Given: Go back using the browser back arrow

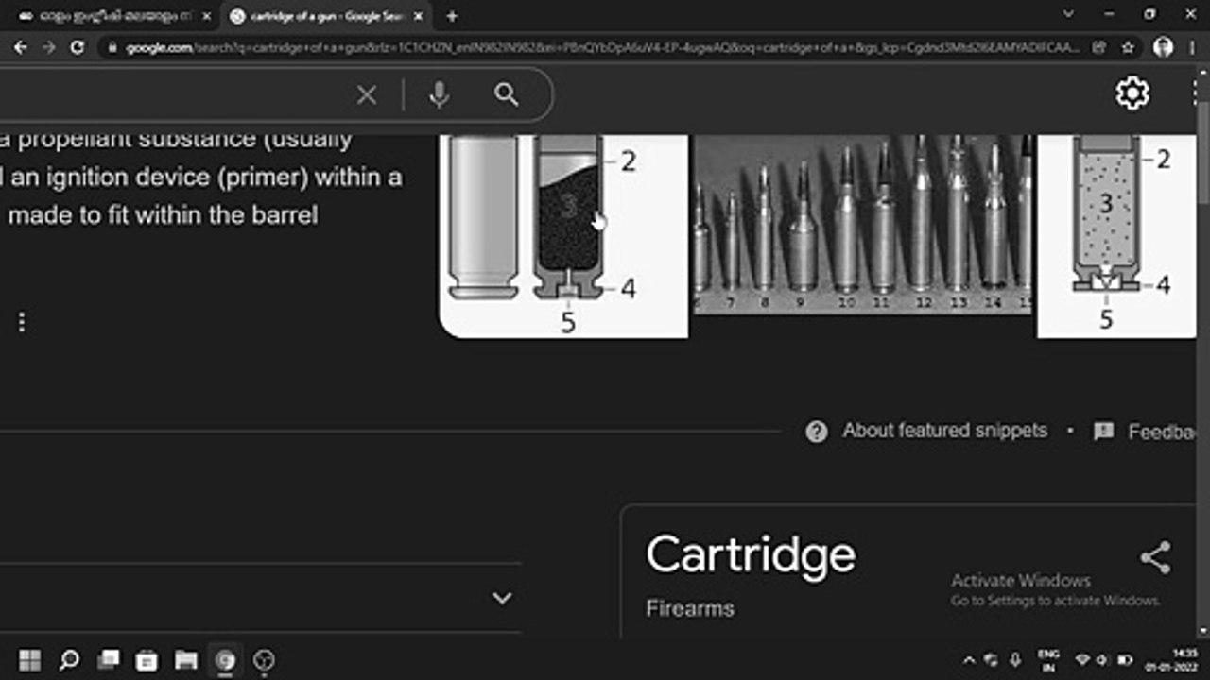Looking at the screenshot, I should [x=21, y=47].
